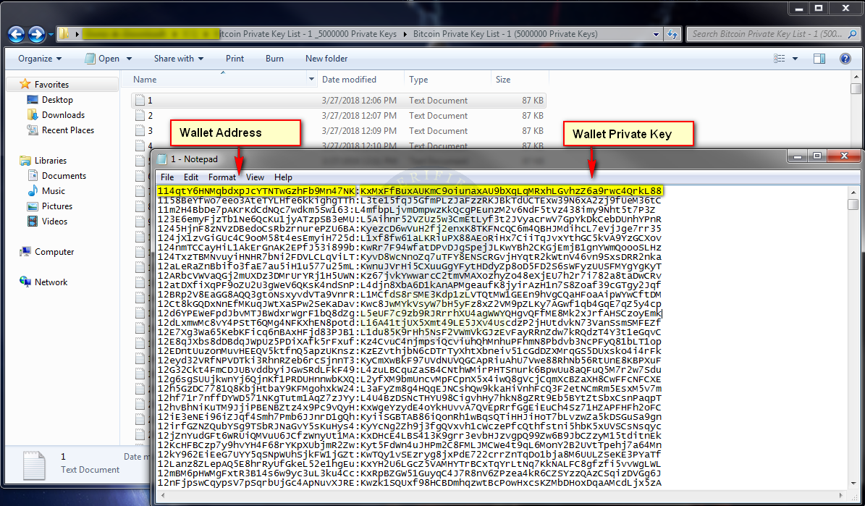
Task: Open the views dropdown arrow
Action: tap(795, 59)
